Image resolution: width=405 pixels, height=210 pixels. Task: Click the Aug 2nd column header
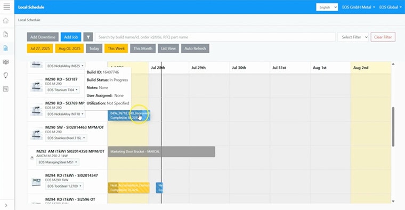tap(361, 68)
